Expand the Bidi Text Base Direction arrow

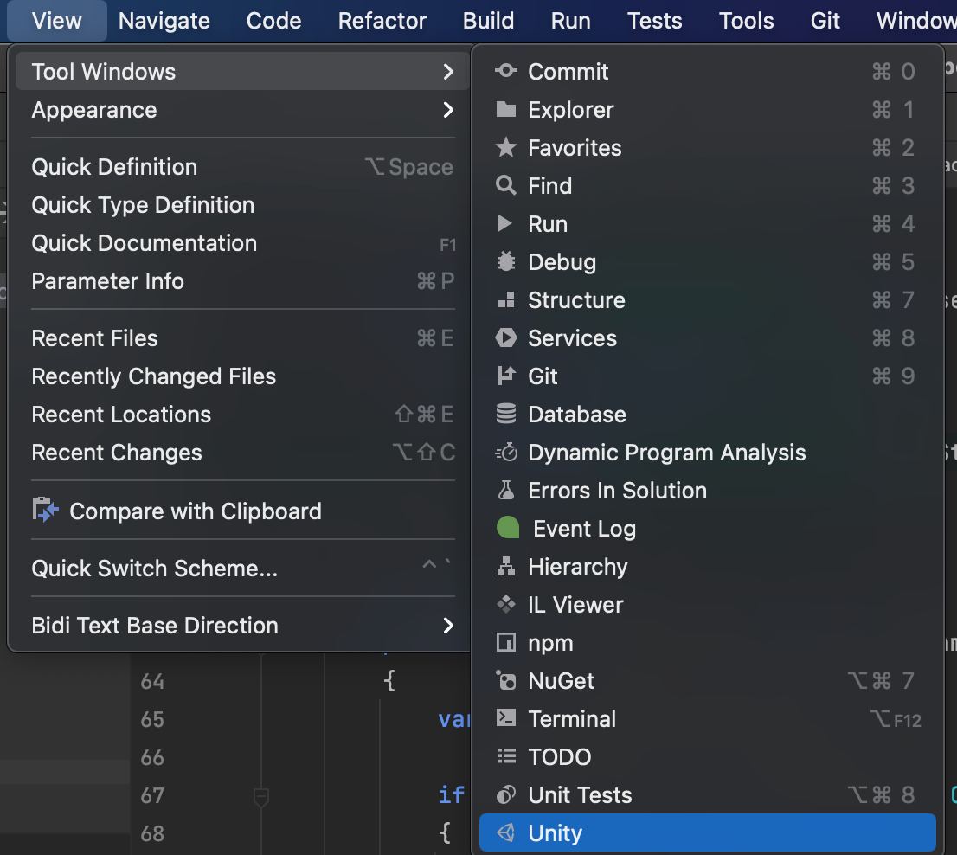click(448, 626)
